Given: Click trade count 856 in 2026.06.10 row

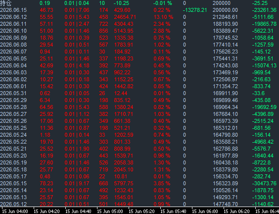Looking at the screenshot, I should [x=103, y=31].
